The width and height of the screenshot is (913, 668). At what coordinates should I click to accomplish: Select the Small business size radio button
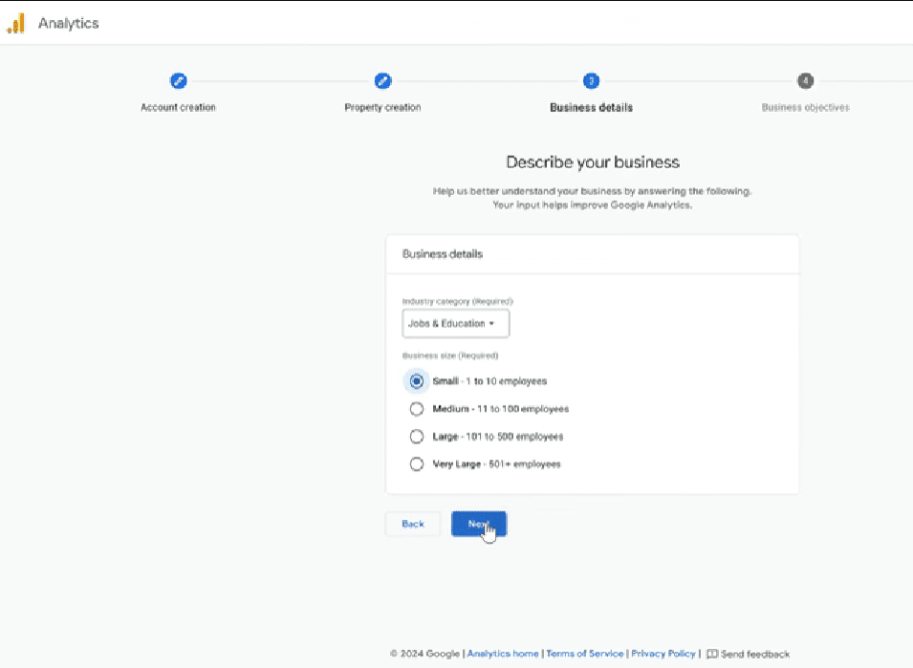click(416, 380)
